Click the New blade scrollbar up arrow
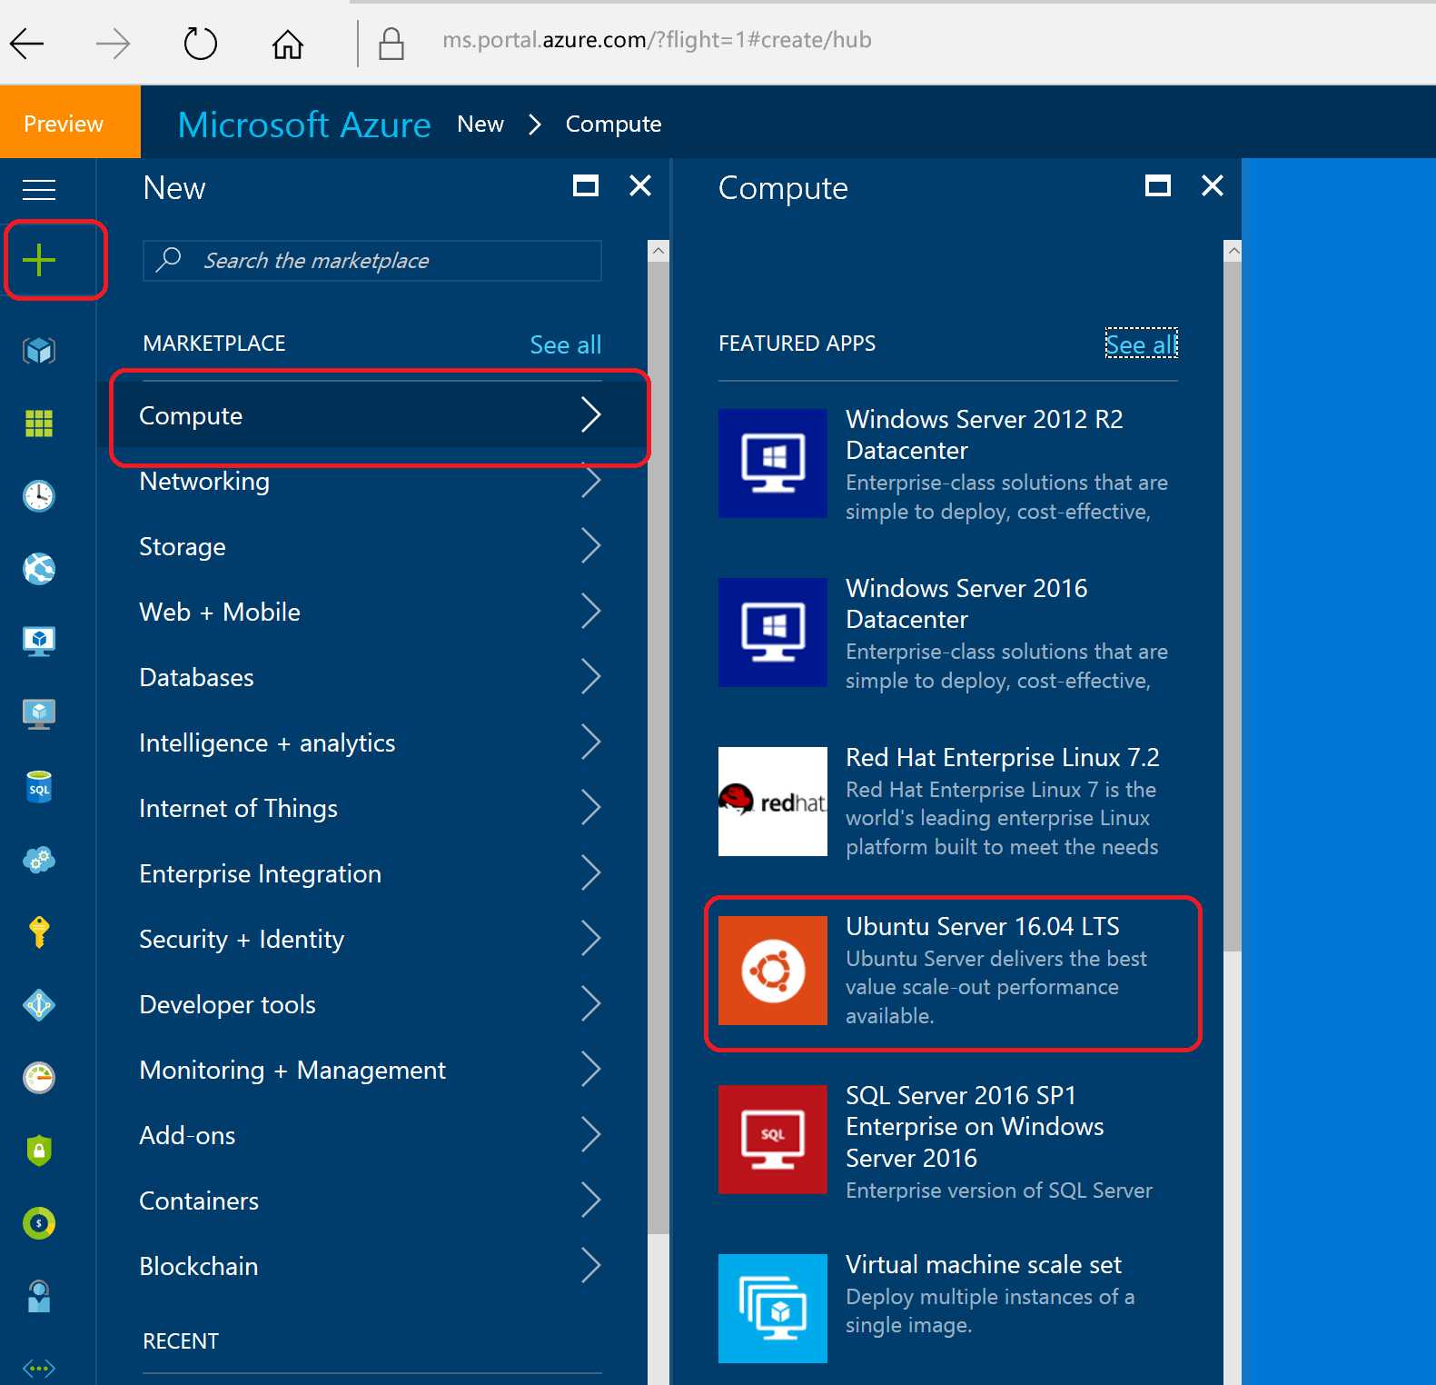 click(x=659, y=251)
